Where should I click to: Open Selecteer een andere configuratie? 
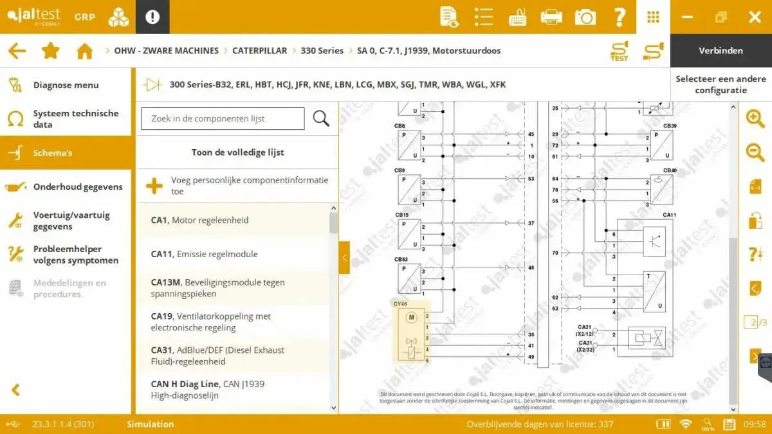click(x=721, y=84)
